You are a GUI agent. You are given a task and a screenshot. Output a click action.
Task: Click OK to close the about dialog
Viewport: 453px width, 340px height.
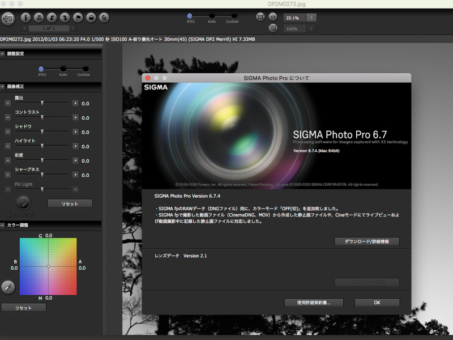[x=377, y=303]
